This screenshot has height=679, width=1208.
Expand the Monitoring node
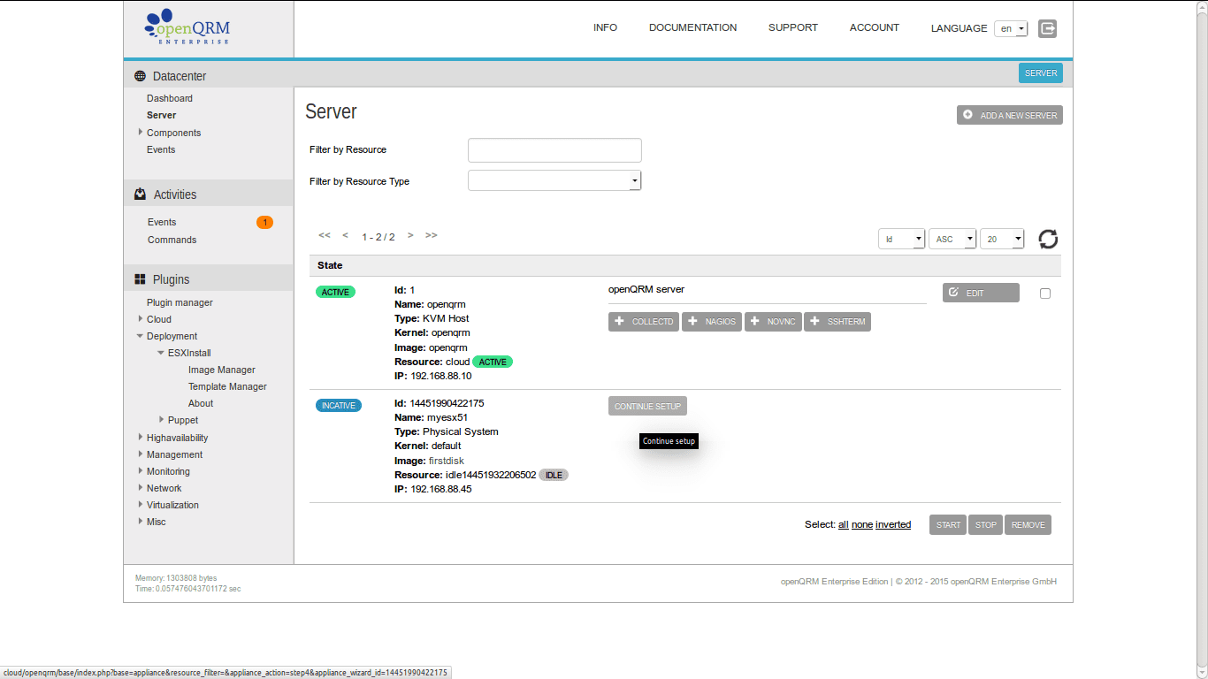[140, 470]
